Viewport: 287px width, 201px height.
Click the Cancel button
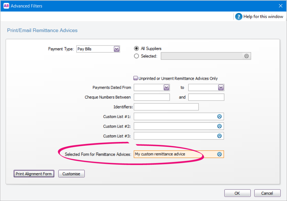click(x=267, y=193)
